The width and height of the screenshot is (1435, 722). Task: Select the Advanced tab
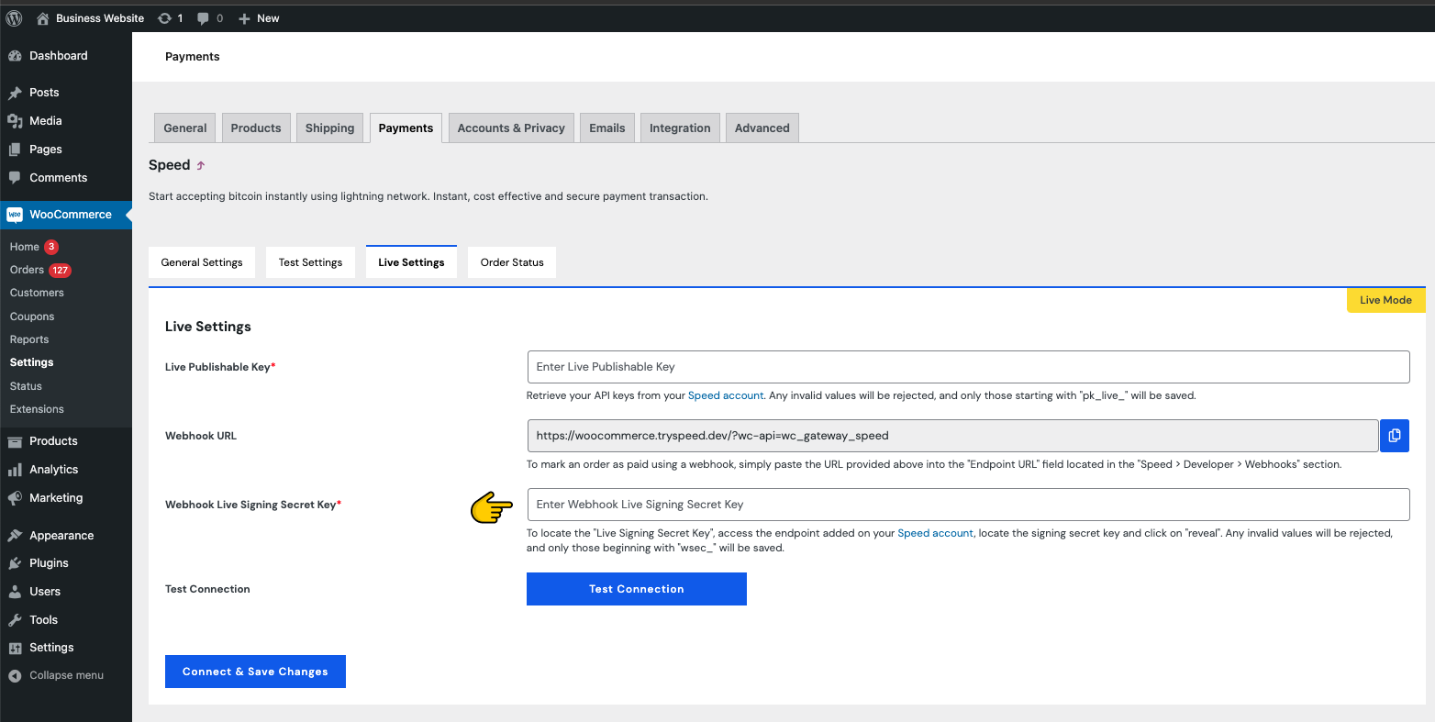[762, 128]
